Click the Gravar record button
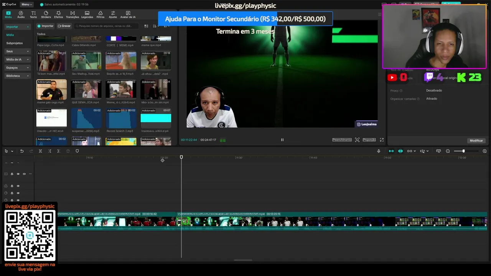This screenshot has width=491, height=276. pos(64,26)
